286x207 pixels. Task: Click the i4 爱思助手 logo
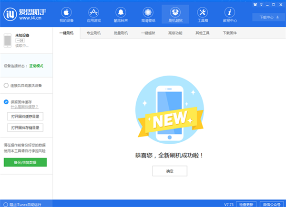tap(25, 14)
